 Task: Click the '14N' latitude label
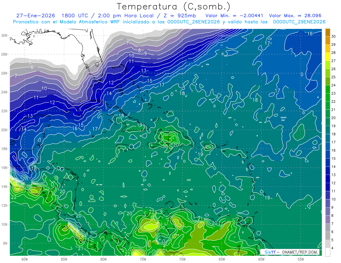click(x=4, y=186)
